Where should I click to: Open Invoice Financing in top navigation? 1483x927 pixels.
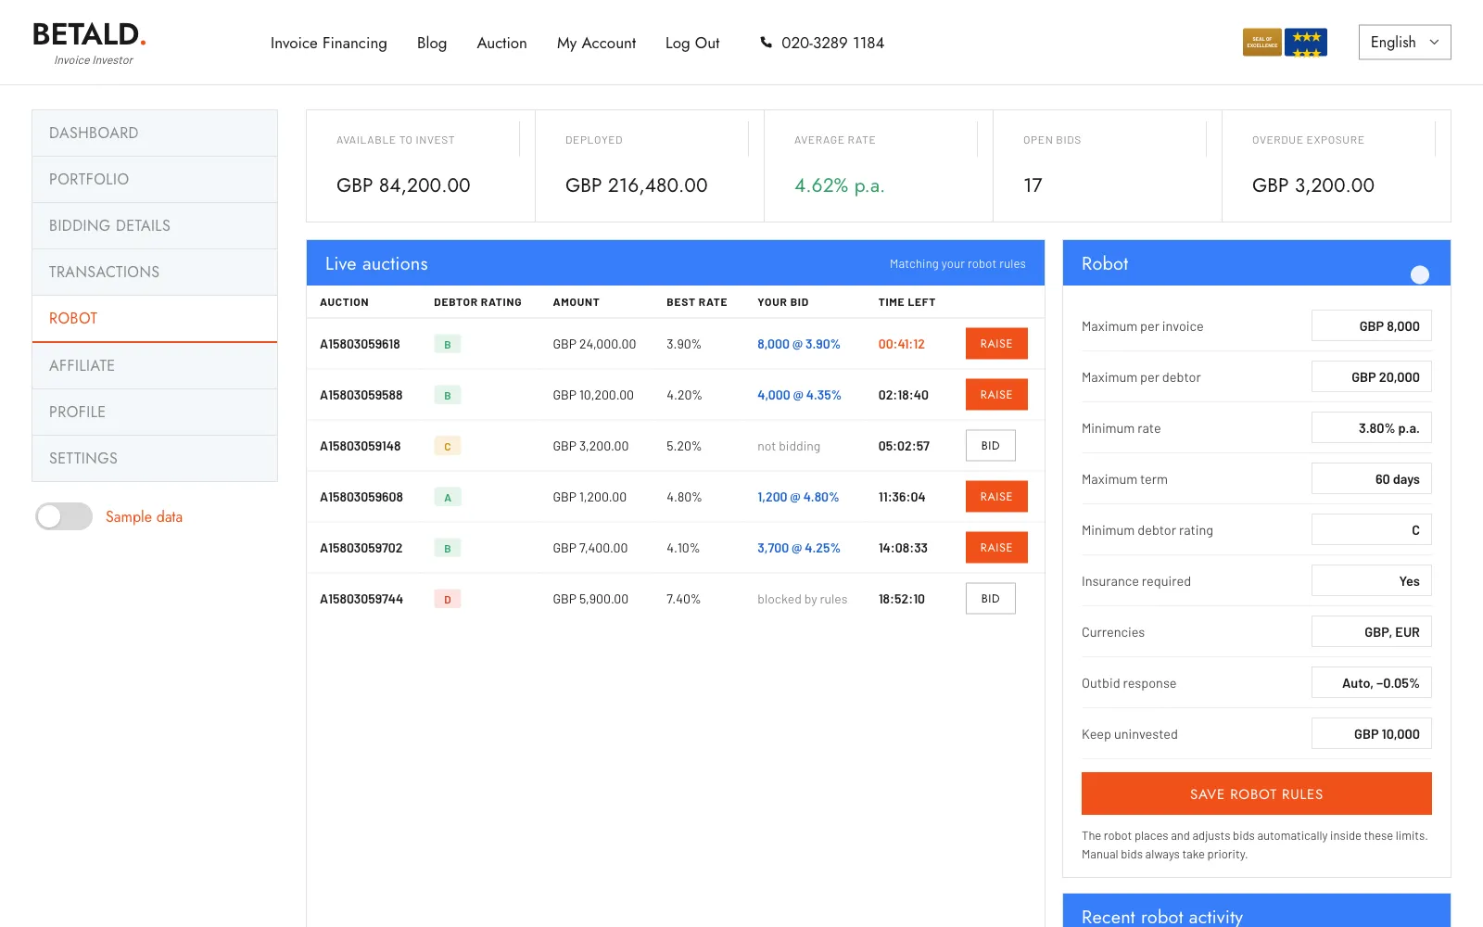328,43
